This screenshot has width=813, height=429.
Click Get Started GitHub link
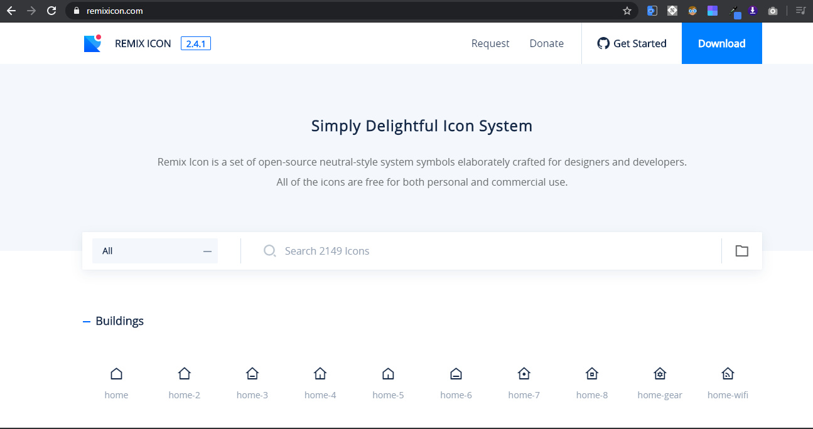(x=632, y=43)
